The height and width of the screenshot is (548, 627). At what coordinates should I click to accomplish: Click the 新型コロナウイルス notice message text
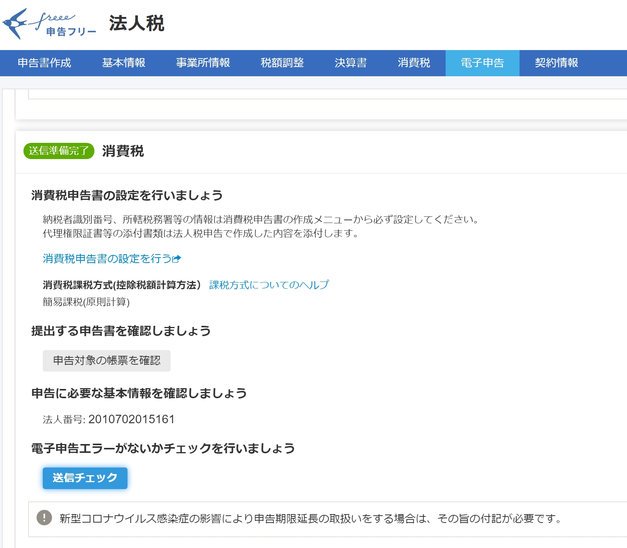click(x=310, y=519)
